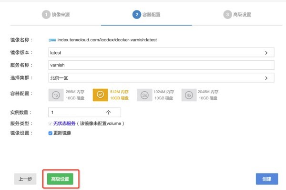
Task: Pick the 4x 2048M memory container icon
Action: (x=189, y=95)
